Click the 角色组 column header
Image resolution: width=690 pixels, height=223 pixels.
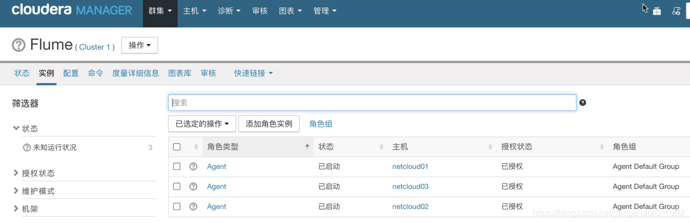click(x=624, y=147)
